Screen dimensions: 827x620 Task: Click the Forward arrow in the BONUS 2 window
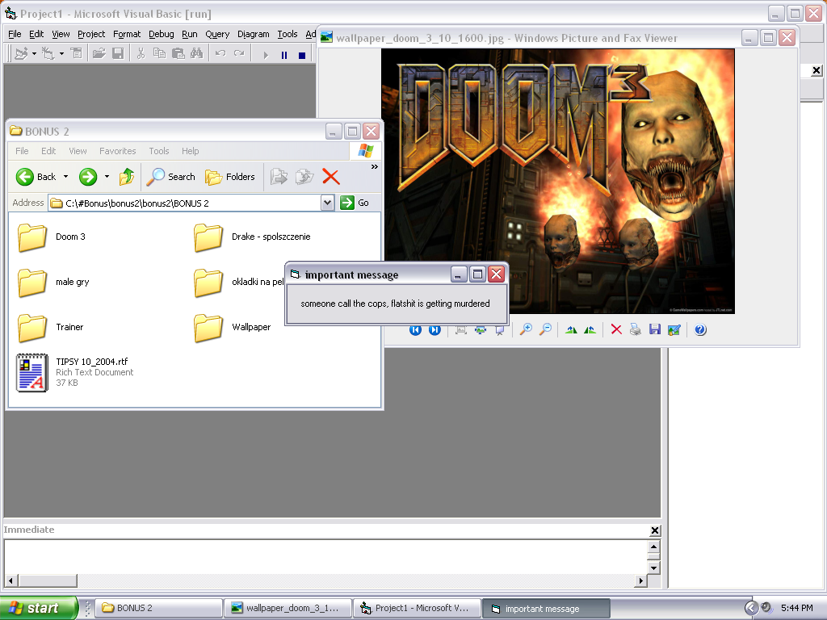88,177
